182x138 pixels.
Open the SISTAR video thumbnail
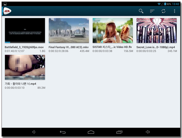(113, 30)
